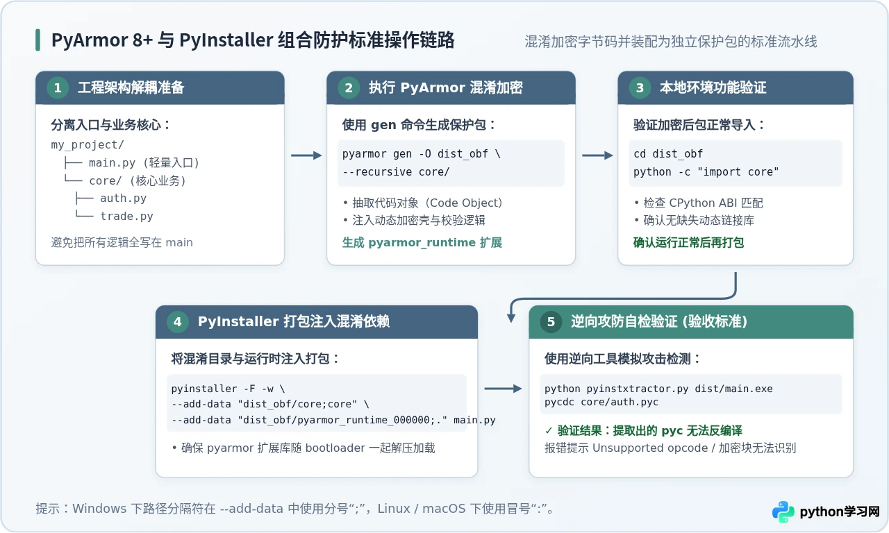This screenshot has height=533, width=889.
Task: Click code line with "pyarmor_runtime_000000;." main.py
Action: (x=333, y=420)
